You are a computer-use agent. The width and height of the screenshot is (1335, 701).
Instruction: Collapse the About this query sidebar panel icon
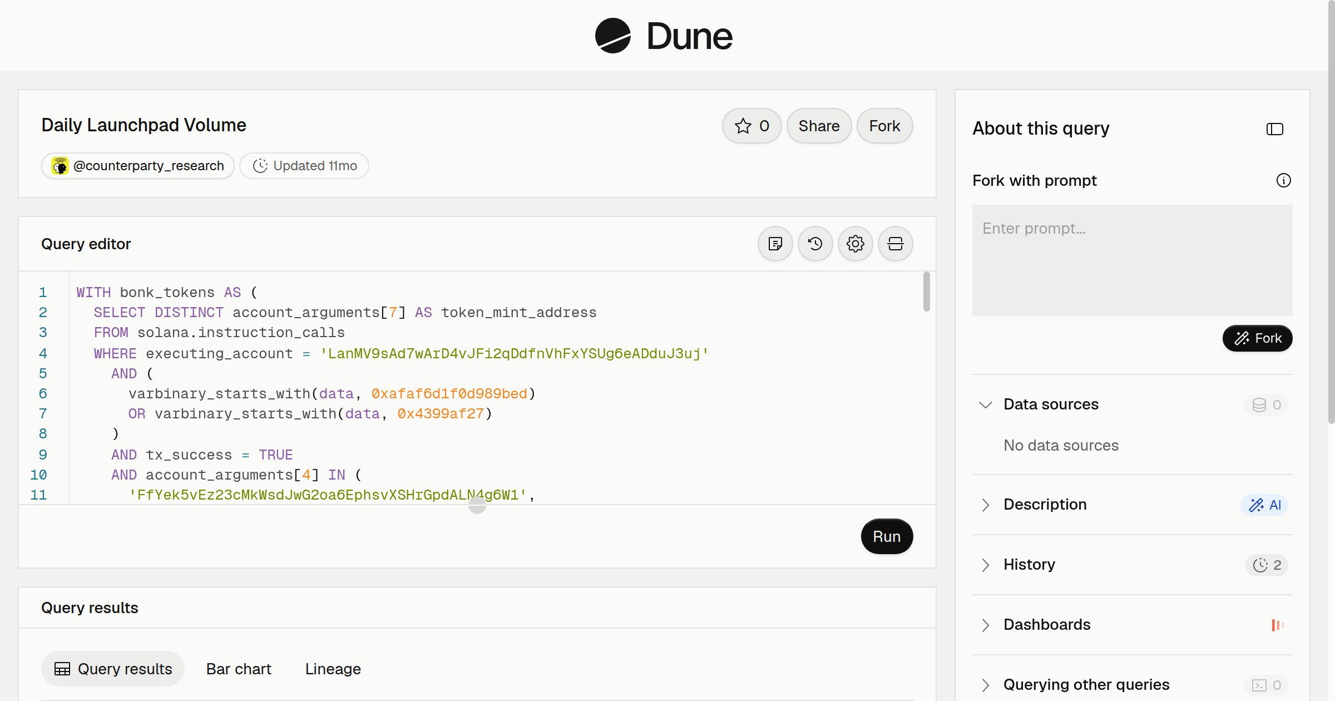pyautogui.click(x=1274, y=129)
